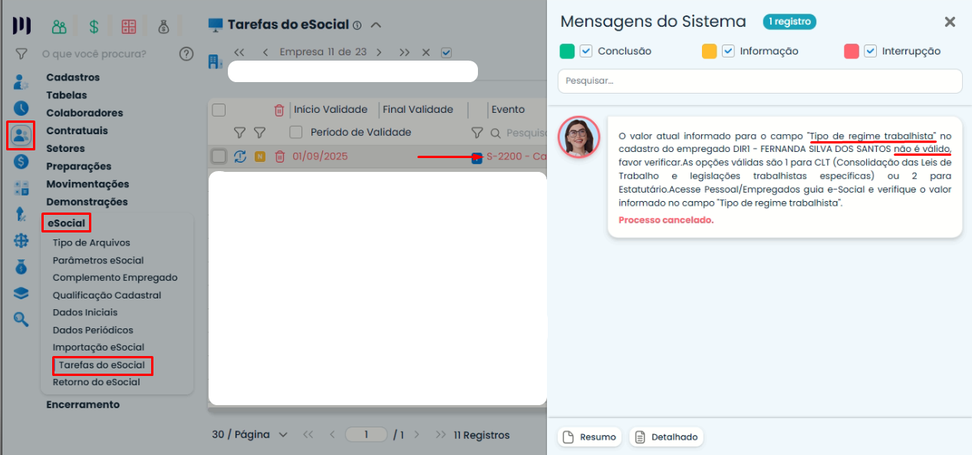
Task: Click the help question mark icon
Action: 186,54
